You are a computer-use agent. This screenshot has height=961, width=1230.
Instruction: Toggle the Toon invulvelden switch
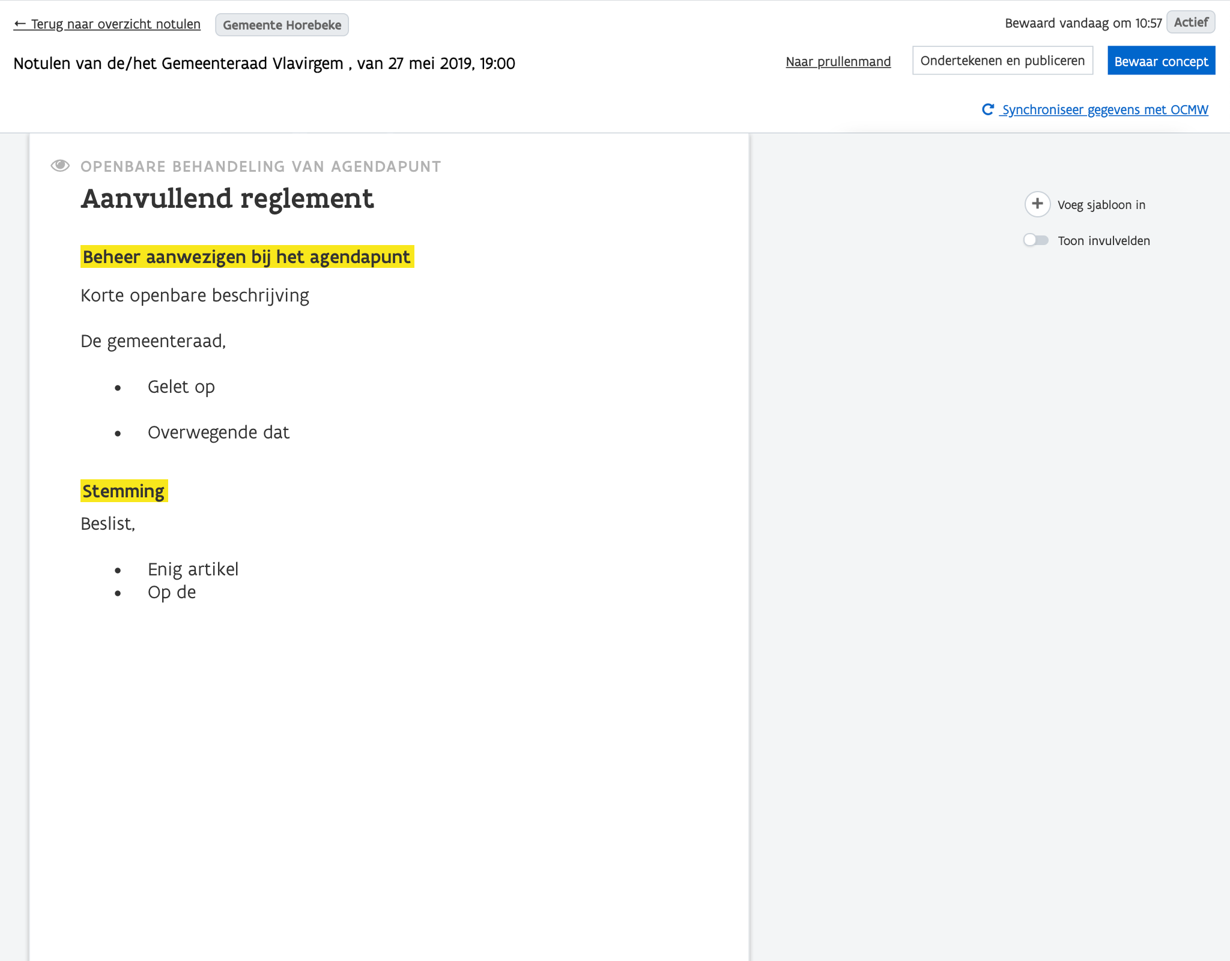point(1036,240)
